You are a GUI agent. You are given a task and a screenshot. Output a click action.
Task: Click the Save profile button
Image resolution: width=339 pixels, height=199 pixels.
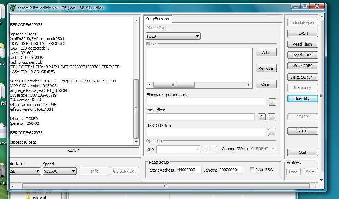[310, 172]
